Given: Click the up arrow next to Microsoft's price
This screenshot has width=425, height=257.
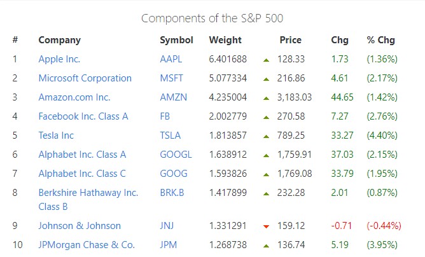Looking at the screenshot, I should point(266,79).
